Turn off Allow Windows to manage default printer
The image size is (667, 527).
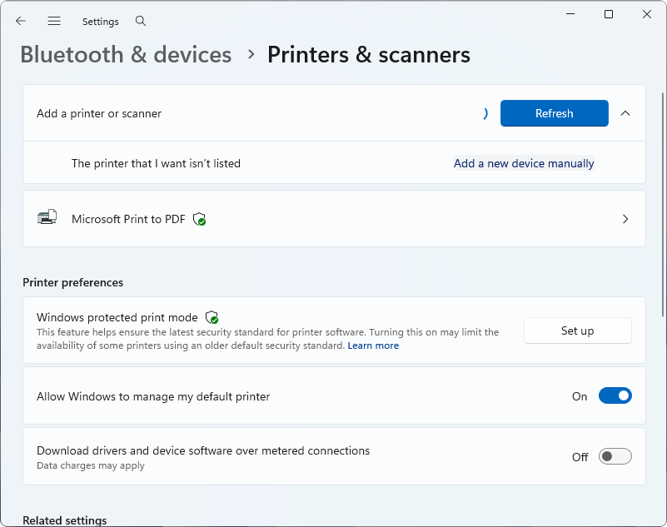[615, 395]
